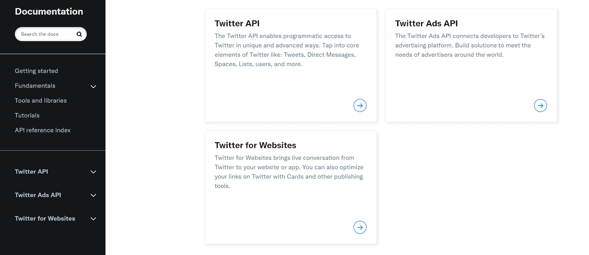Click Twitter for Websites in the sidebar

tap(45, 218)
